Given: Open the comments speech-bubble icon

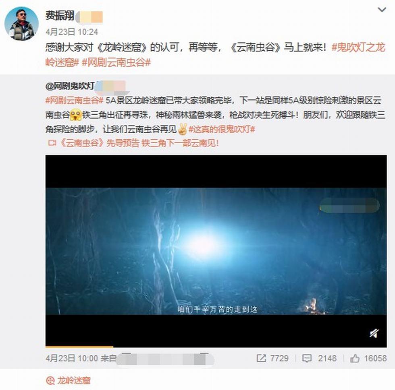Looking at the screenshot, I should (307, 358).
